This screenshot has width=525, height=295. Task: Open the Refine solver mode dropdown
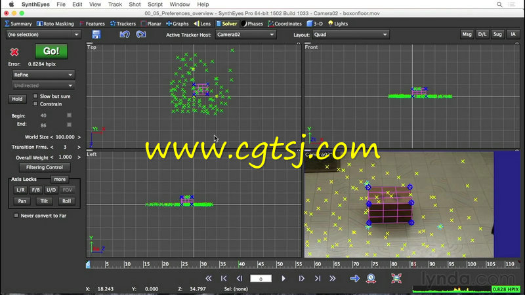coord(43,75)
